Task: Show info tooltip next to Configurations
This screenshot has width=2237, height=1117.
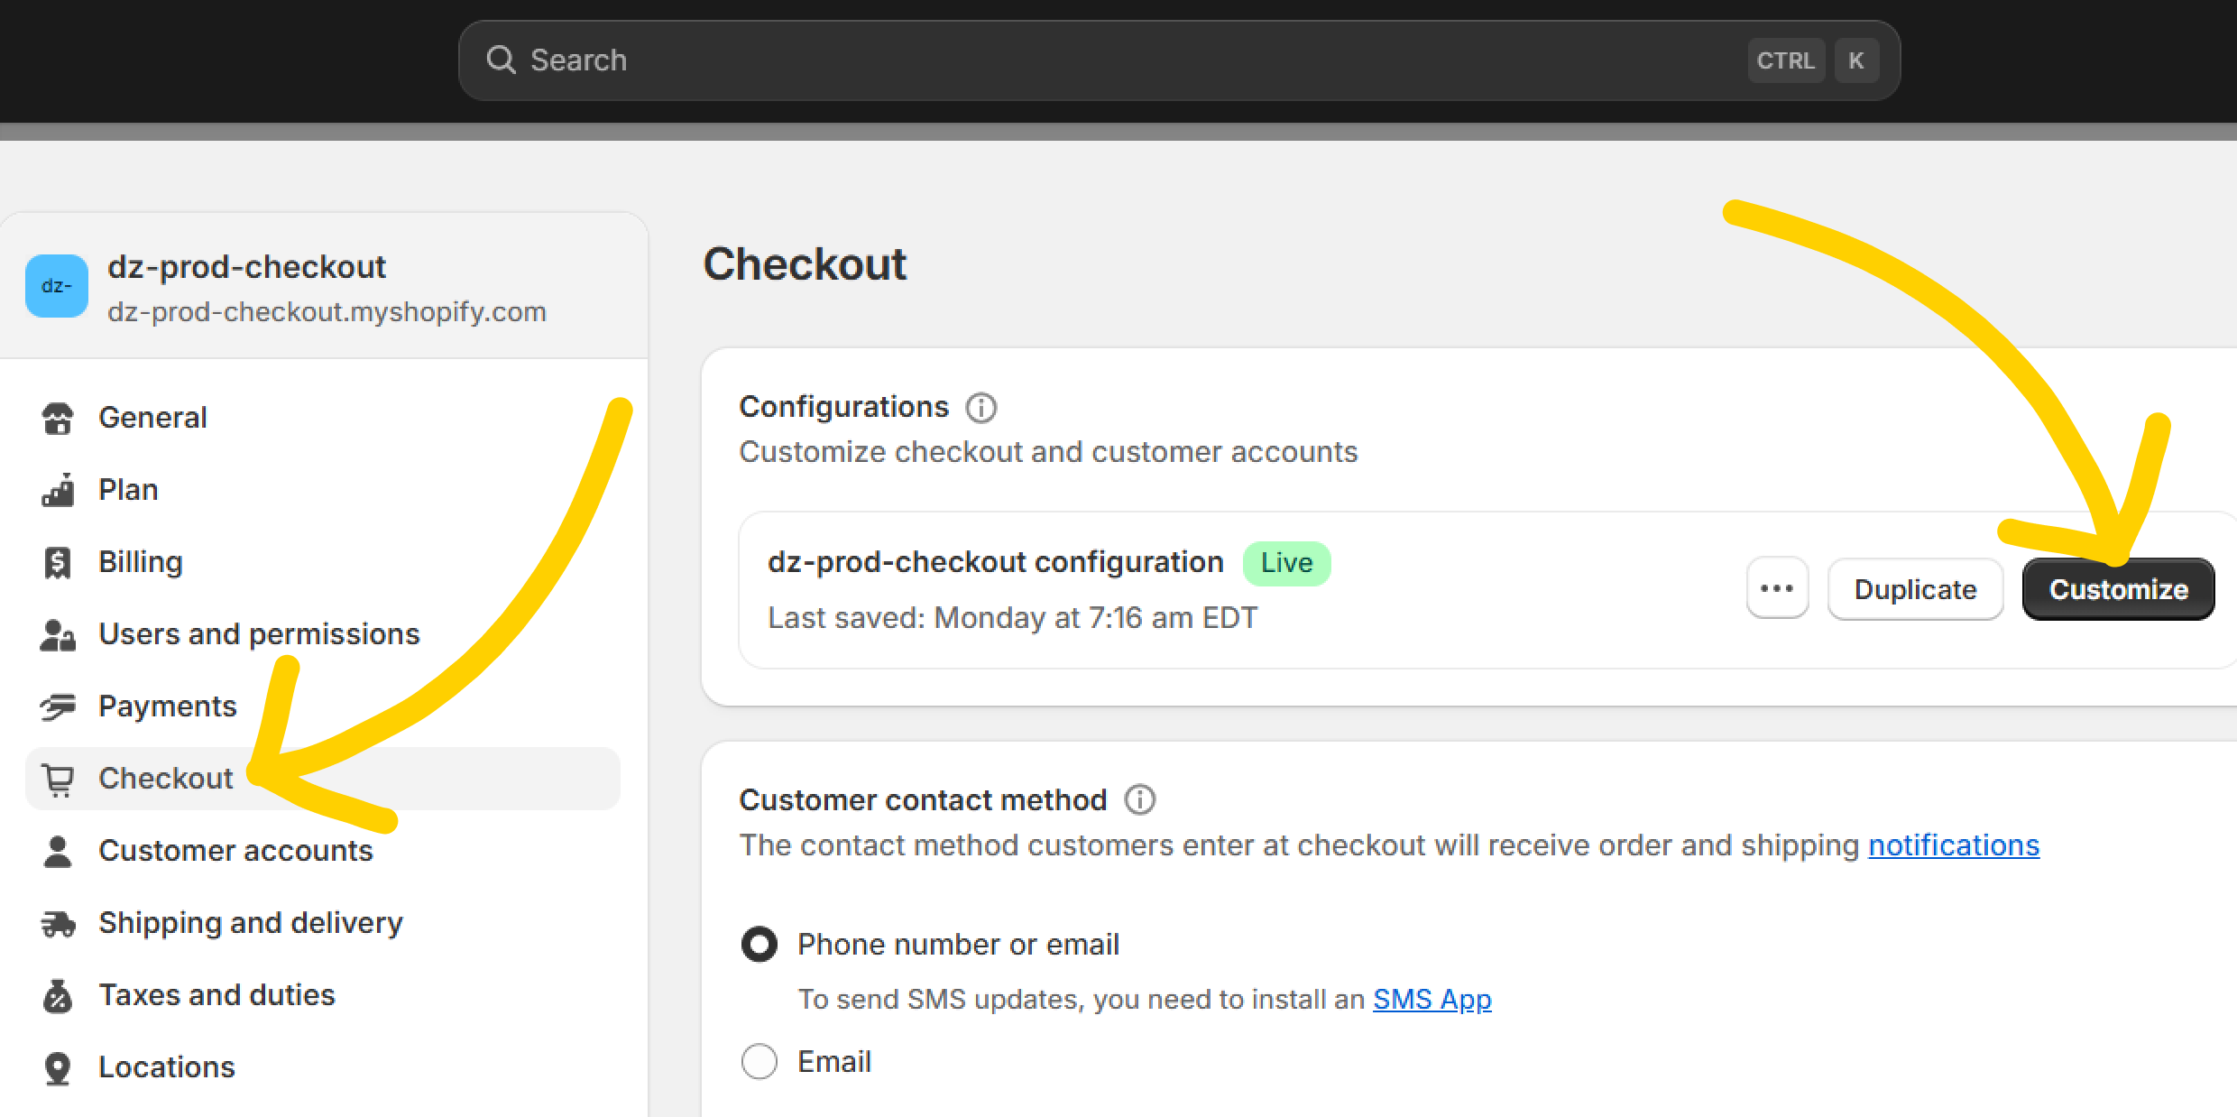Action: click(x=981, y=408)
